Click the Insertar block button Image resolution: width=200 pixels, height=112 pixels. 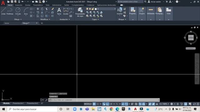[120, 11]
